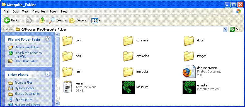Click the 'lesser' file name
The width and height of the screenshot is (245, 107).
click(x=79, y=83)
